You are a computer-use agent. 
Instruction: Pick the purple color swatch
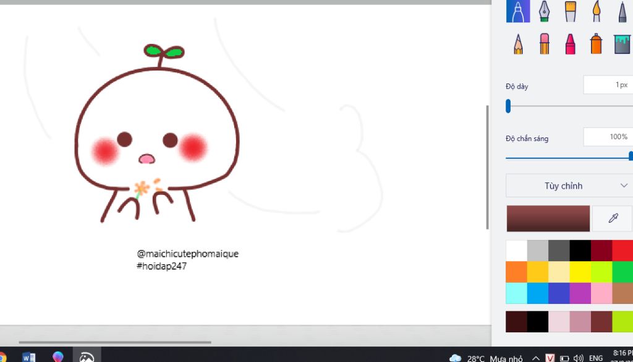[580, 293]
